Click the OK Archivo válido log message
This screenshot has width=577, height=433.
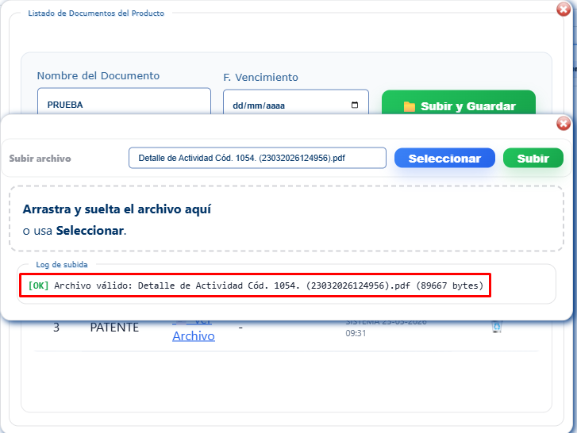[x=256, y=285]
